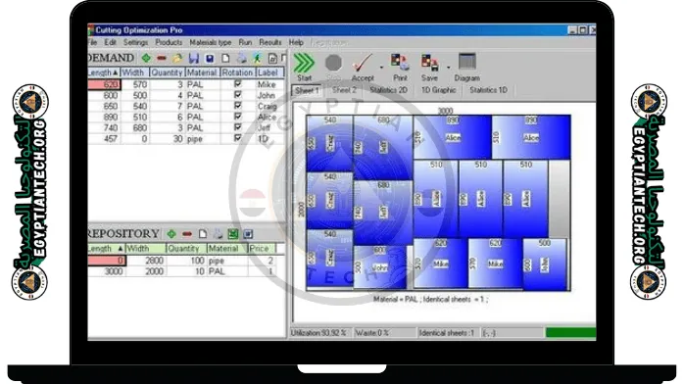Switch to Statistics 1D tab

pos(488,90)
